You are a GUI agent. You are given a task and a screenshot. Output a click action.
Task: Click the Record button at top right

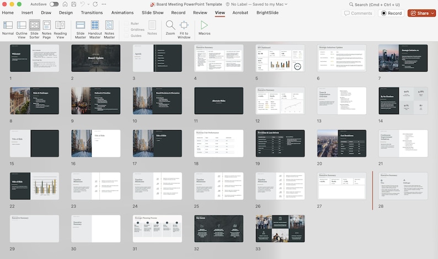(x=391, y=13)
